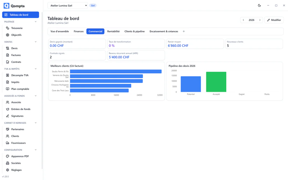This screenshot has height=180, width=288.
Task: Click the Nouveaux clients card
Action: (254, 44)
